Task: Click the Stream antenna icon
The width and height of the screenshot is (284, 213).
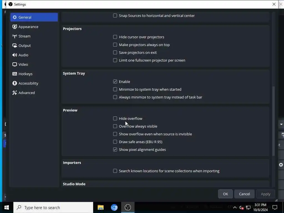Action: pyautogui.click(x=15, y=36)
